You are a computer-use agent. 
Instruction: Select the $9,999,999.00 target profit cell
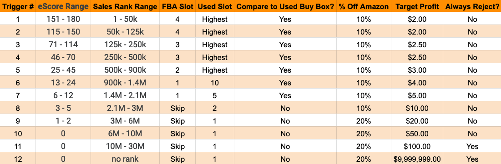click(x=417, y=159)
